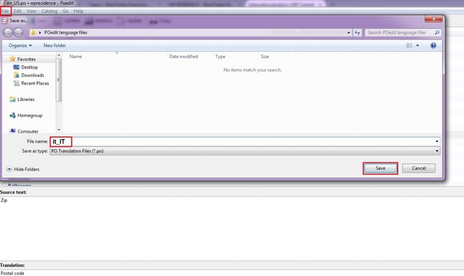Open the Edit menu in Poedit
This screenshot has width=464, height=276.
pos(18,11)
